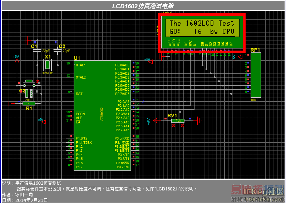Select electrolytic capacitor C3
The image size is (286, 203).
coord(29,93)
